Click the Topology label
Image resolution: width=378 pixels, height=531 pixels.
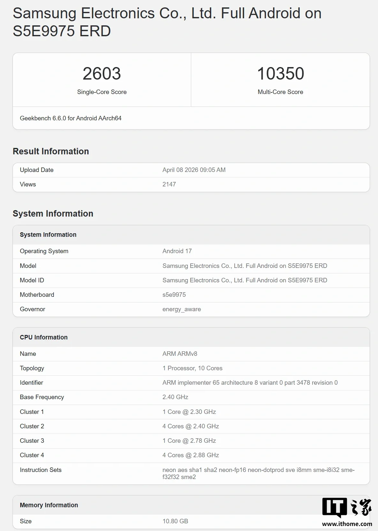tap(32, 368)
